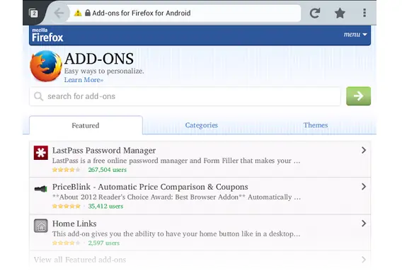Click the magnifier icon in search box

pos(38,96)
